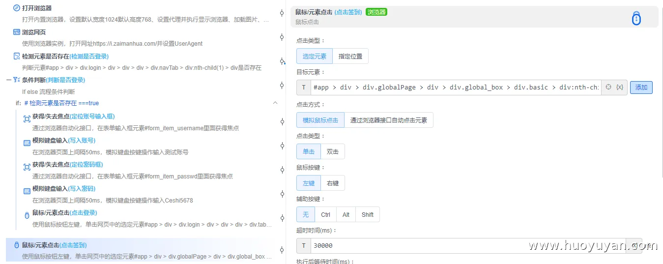The width and height of the screenshot is (663, 264).
Task: Select 双击 click option
Action: 333,151
